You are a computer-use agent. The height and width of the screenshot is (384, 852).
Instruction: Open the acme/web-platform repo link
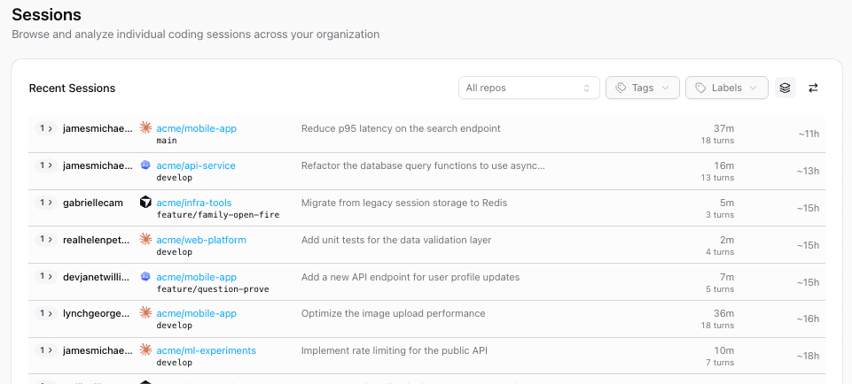click(x=201, y=240)
